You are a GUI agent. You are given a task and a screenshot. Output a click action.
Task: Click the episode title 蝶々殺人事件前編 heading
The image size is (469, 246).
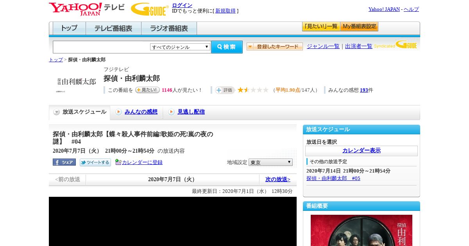133,138
